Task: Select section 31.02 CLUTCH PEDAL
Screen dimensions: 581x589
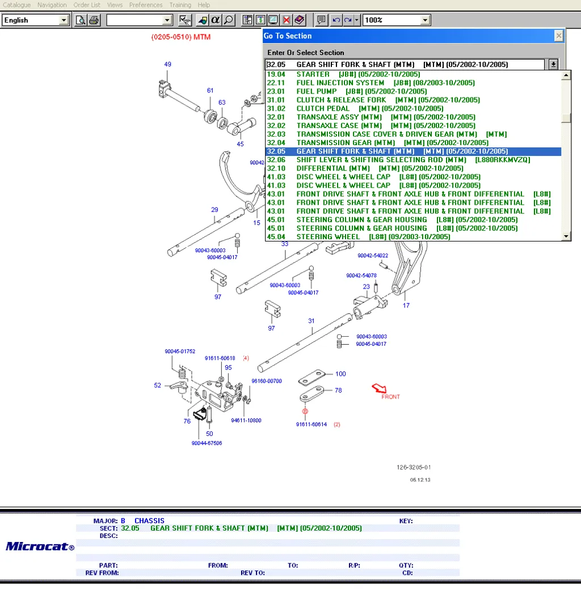Action: 413,108
